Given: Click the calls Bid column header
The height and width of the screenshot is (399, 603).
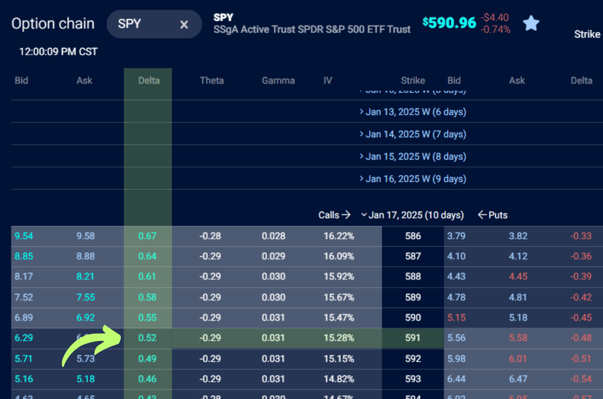Looking at the screenshot, I should [x=21, y=80].
